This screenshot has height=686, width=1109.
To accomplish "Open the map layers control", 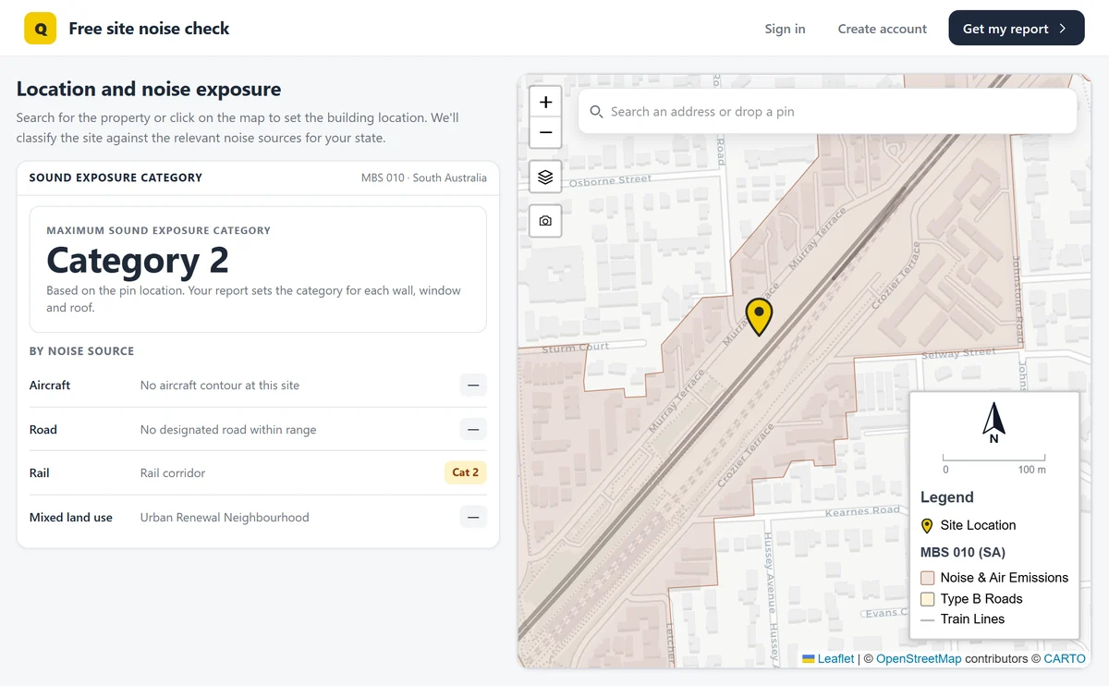I will pyautogui.click(x=545, y=177).
